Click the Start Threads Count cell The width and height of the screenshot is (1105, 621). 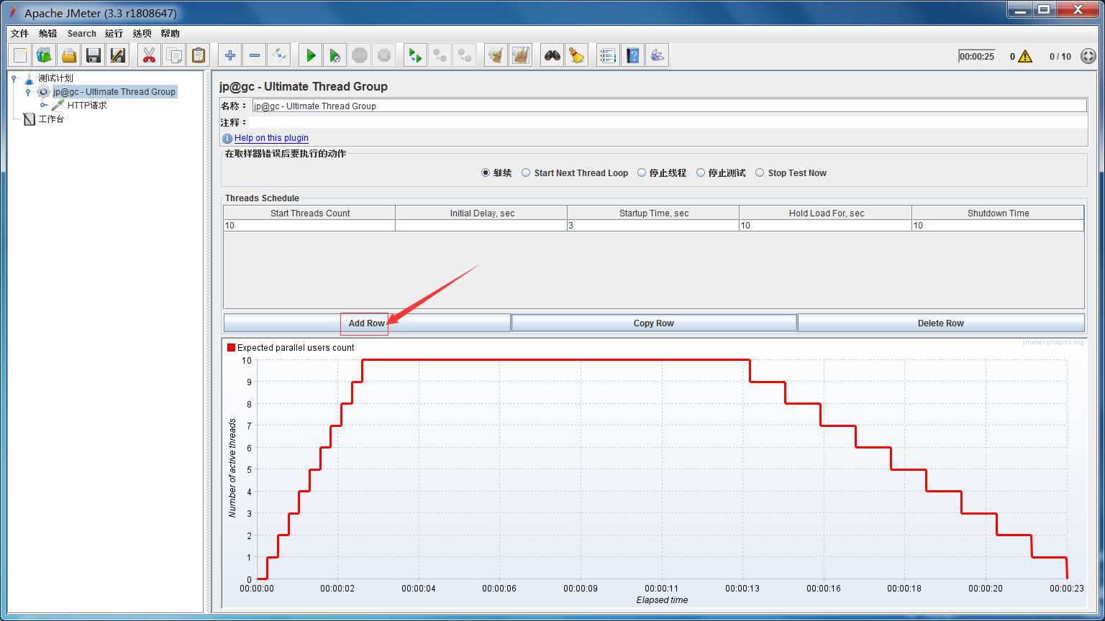(x=309, y=226)
